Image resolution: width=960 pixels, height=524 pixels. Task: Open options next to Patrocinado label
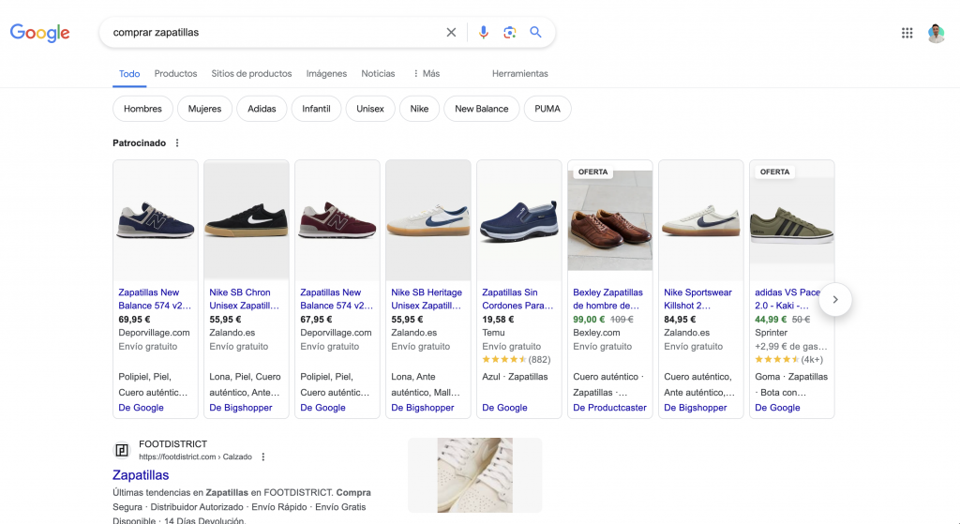177,143
